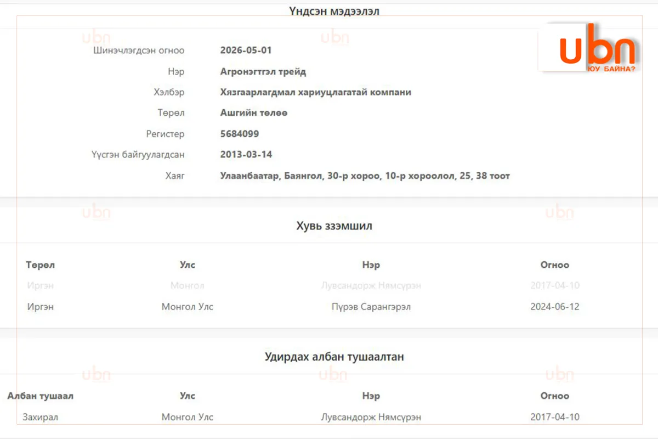The height and width of the screenshot is (439, 658).
Task: Click "Нэр" label in the basic information section
Action: (177, 71)
